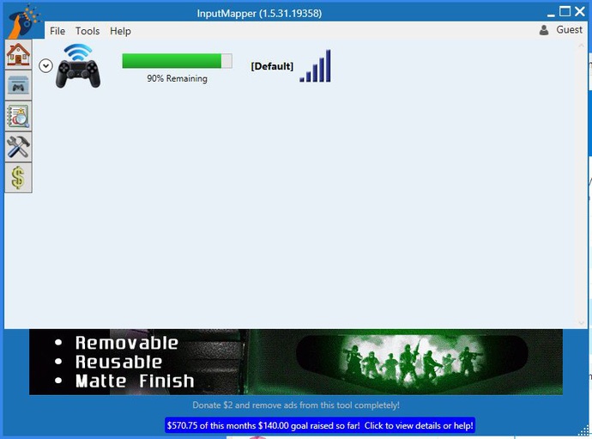
Task: Click the Donate $2 remove ads link
Action: pos(296,405)
